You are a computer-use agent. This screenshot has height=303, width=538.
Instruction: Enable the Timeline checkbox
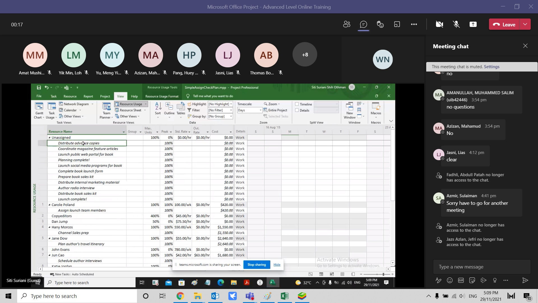click(297, 104)
